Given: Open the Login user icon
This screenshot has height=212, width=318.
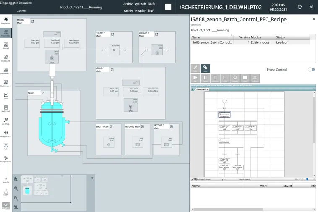Looking at the screenshot, I should click(x=6, y=192).
